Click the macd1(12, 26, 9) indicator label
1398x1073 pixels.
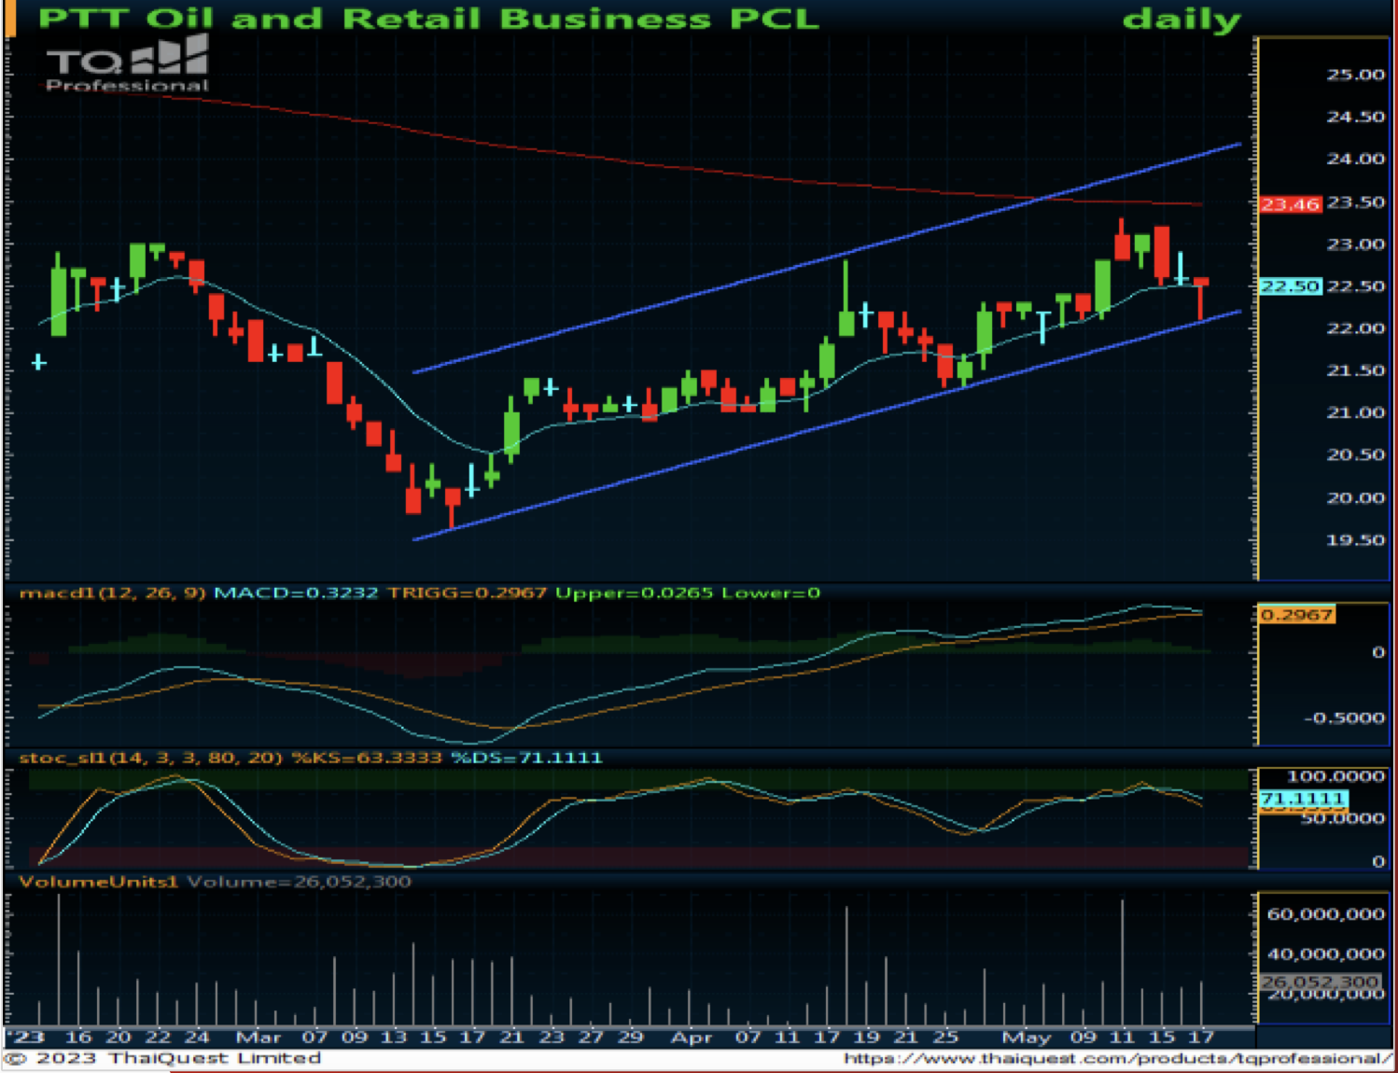(x=113, y=592)
